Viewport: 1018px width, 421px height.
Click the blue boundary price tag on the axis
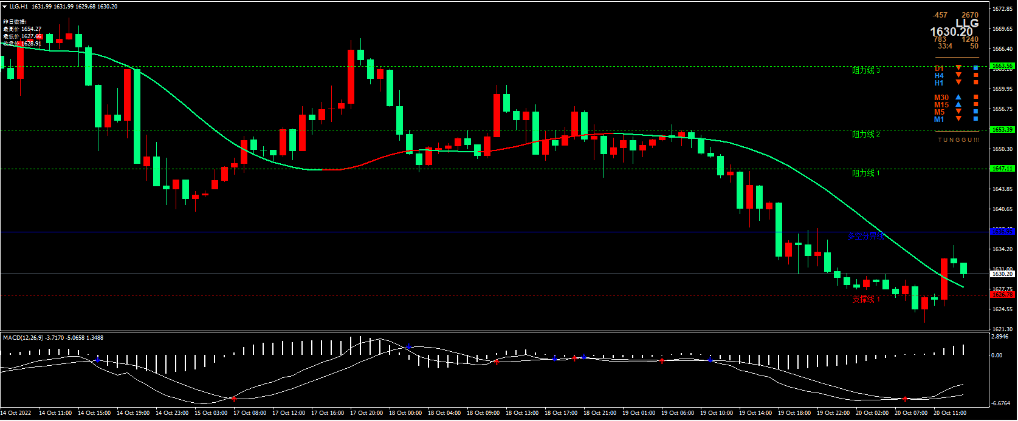tap(1002, 232)
